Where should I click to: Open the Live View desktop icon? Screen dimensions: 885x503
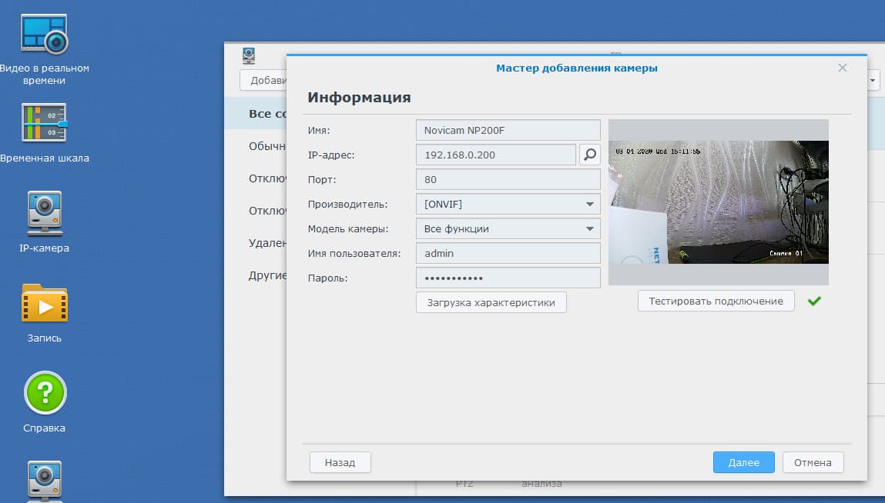(44, 34)
